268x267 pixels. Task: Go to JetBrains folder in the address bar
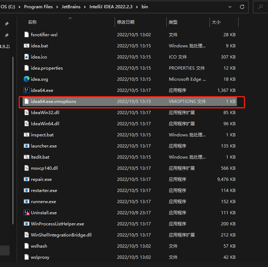(x=71, y=7)
